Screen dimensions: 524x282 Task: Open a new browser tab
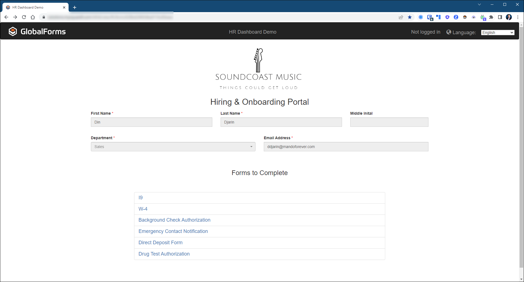click(x=75, y=7)
